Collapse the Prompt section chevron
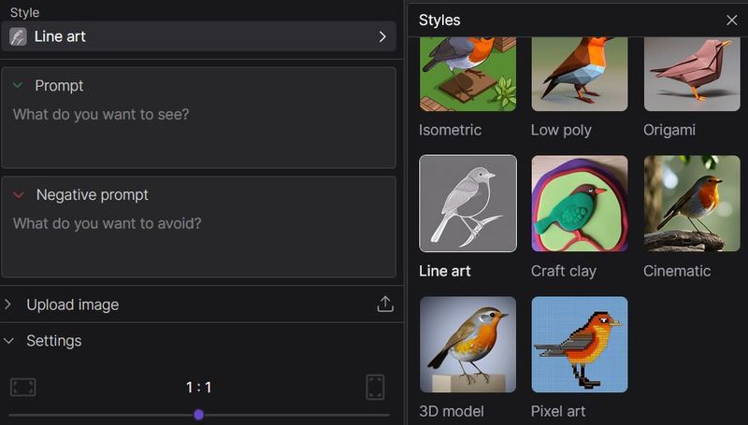748x425 pixels. [18, 85]
